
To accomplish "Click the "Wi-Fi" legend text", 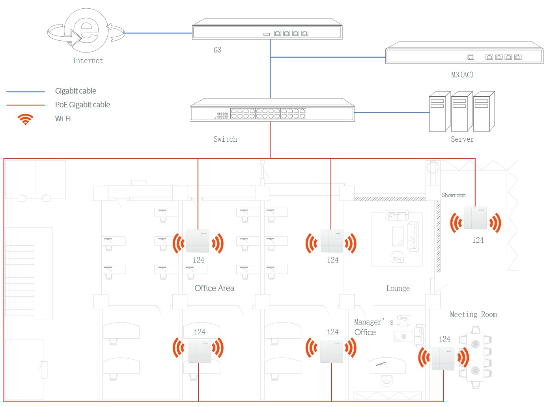I will tap(63, 119).
